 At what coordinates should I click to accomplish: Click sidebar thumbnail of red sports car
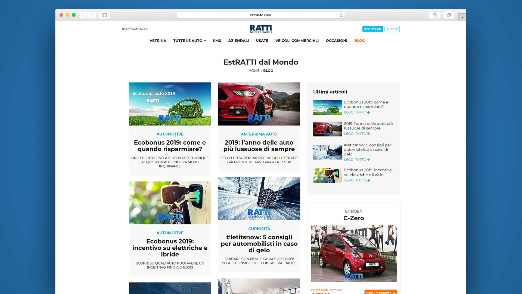[327, 129]
